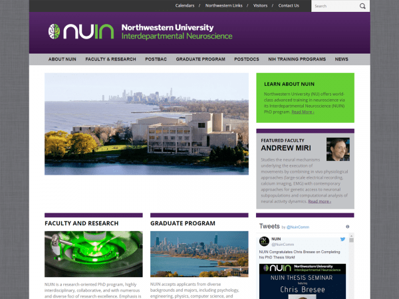Open the Northwestern Links link
399x299 pixels.
click(x=224, y=5)
